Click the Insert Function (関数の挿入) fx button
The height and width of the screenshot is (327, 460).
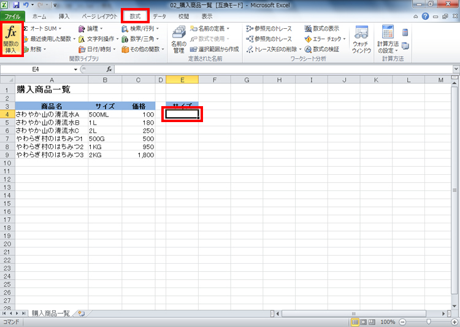click(11, 39)
